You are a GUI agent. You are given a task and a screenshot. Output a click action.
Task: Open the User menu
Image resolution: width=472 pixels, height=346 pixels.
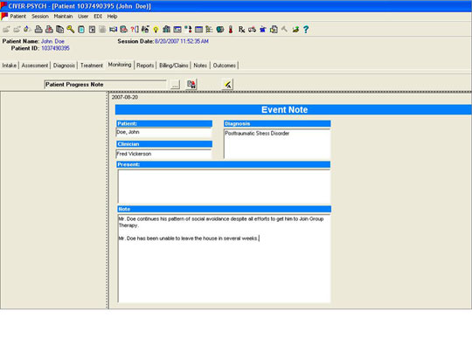(83, 17)
